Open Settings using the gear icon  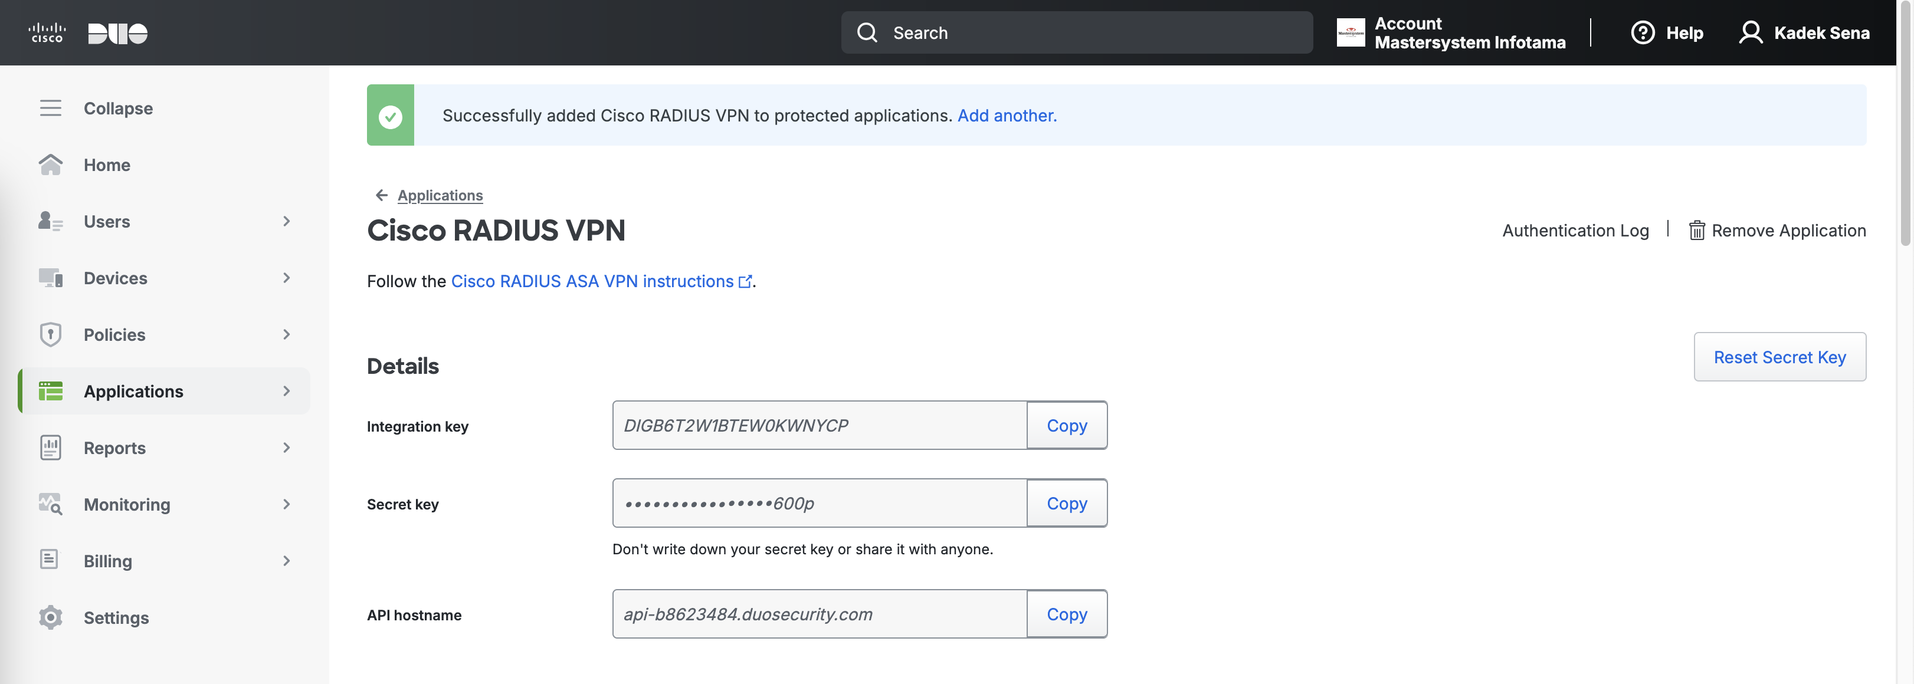(51, 617)
